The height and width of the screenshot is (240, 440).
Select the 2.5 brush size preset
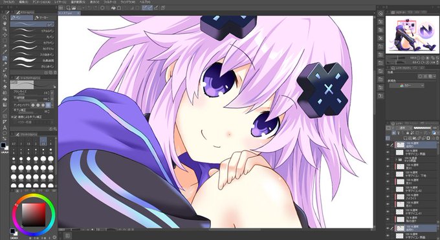click(x=43, y=141)
